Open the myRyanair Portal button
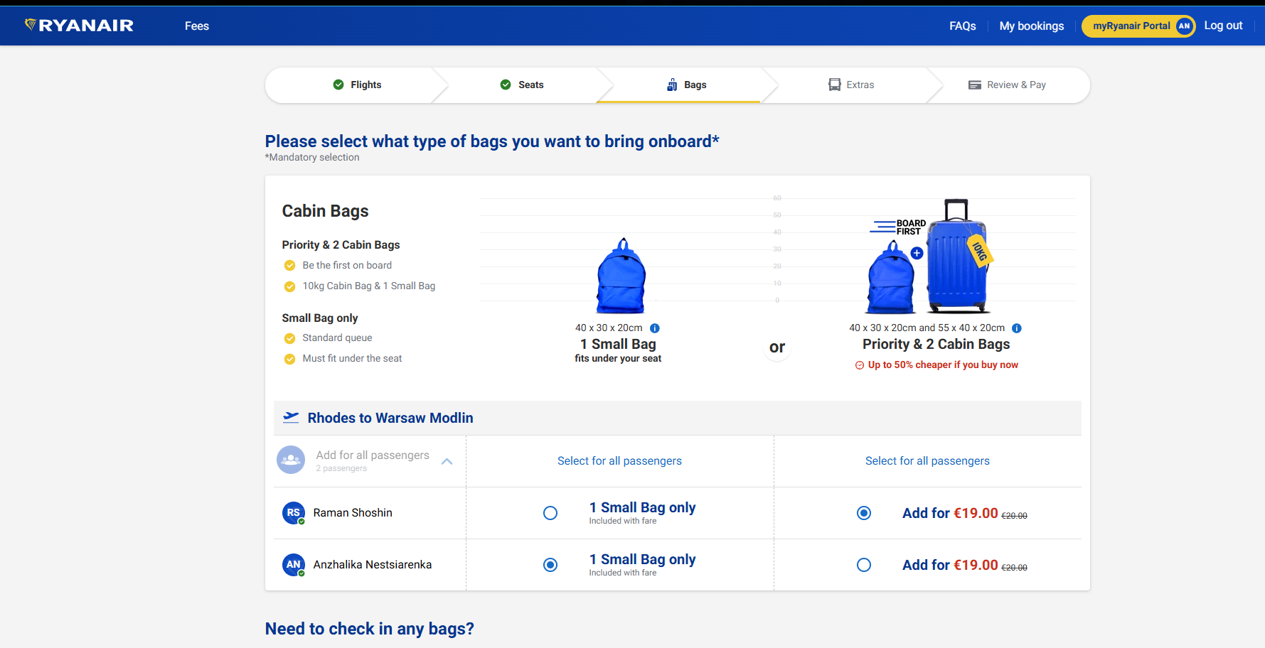The height and width of the screenshot is (648, 1265). 1138,26
